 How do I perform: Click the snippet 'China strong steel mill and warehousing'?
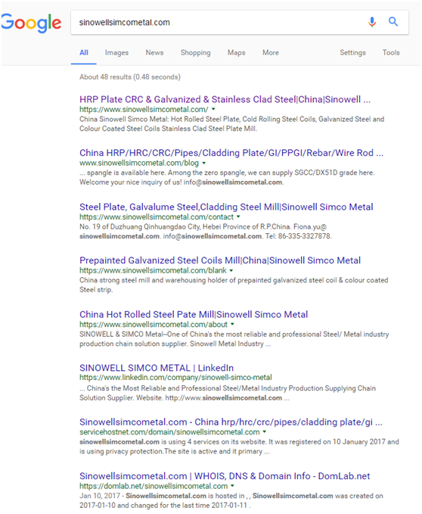click(234, 285)
